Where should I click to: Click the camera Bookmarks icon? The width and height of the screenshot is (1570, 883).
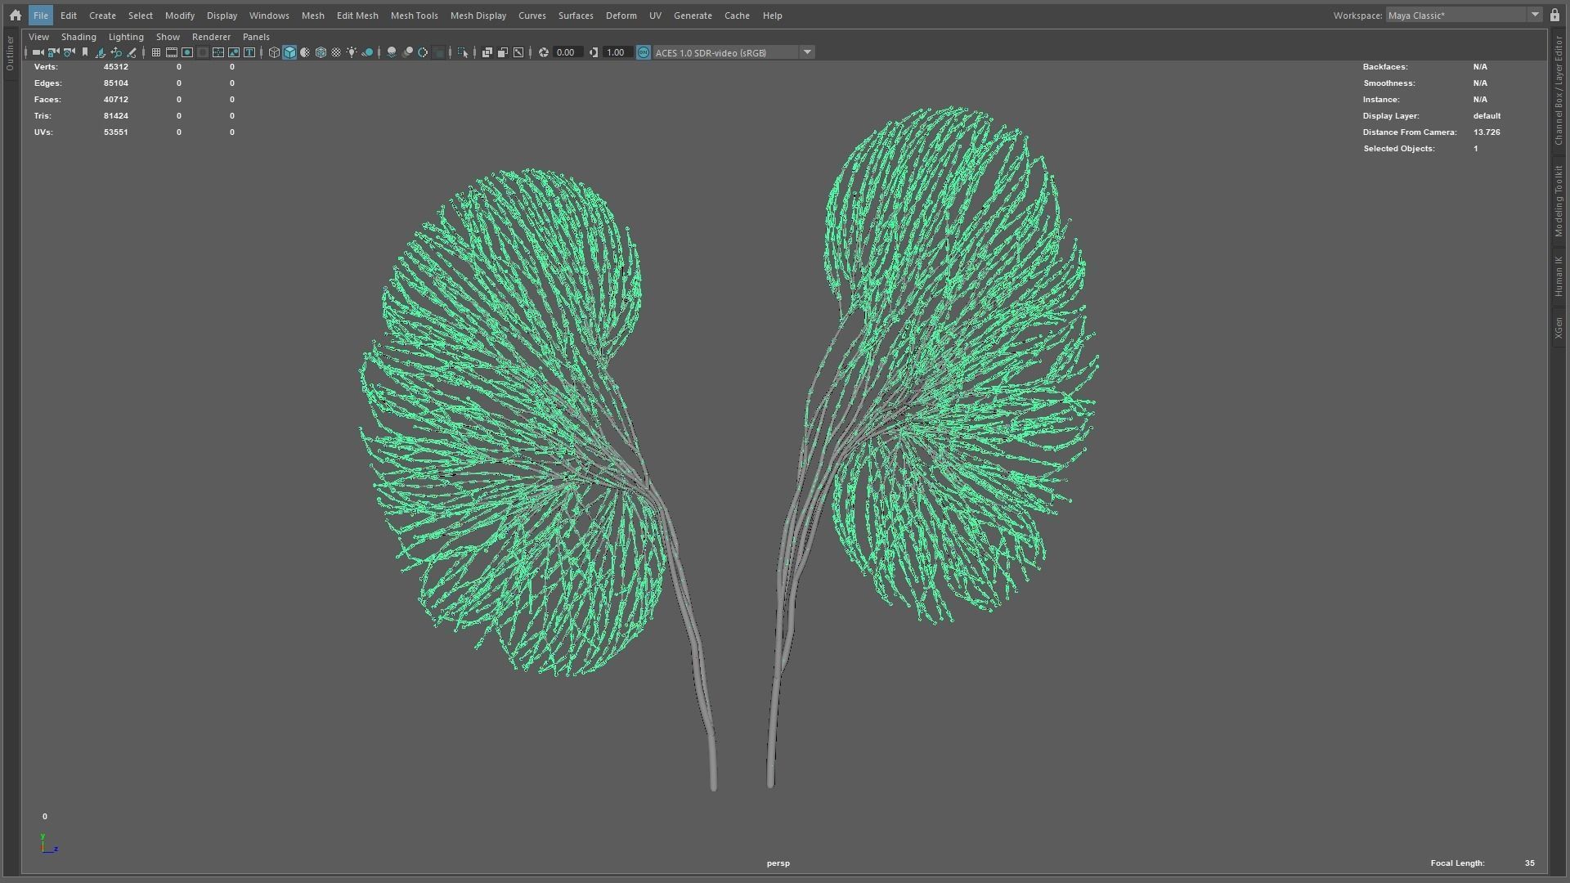coord(84,52)
